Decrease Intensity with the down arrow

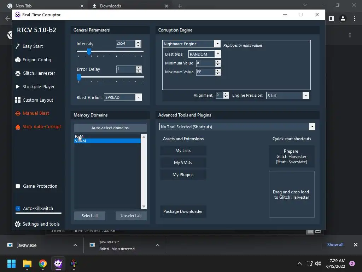138,45
